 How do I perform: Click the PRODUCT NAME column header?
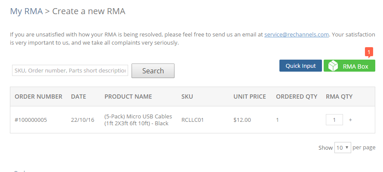[128, 97]
